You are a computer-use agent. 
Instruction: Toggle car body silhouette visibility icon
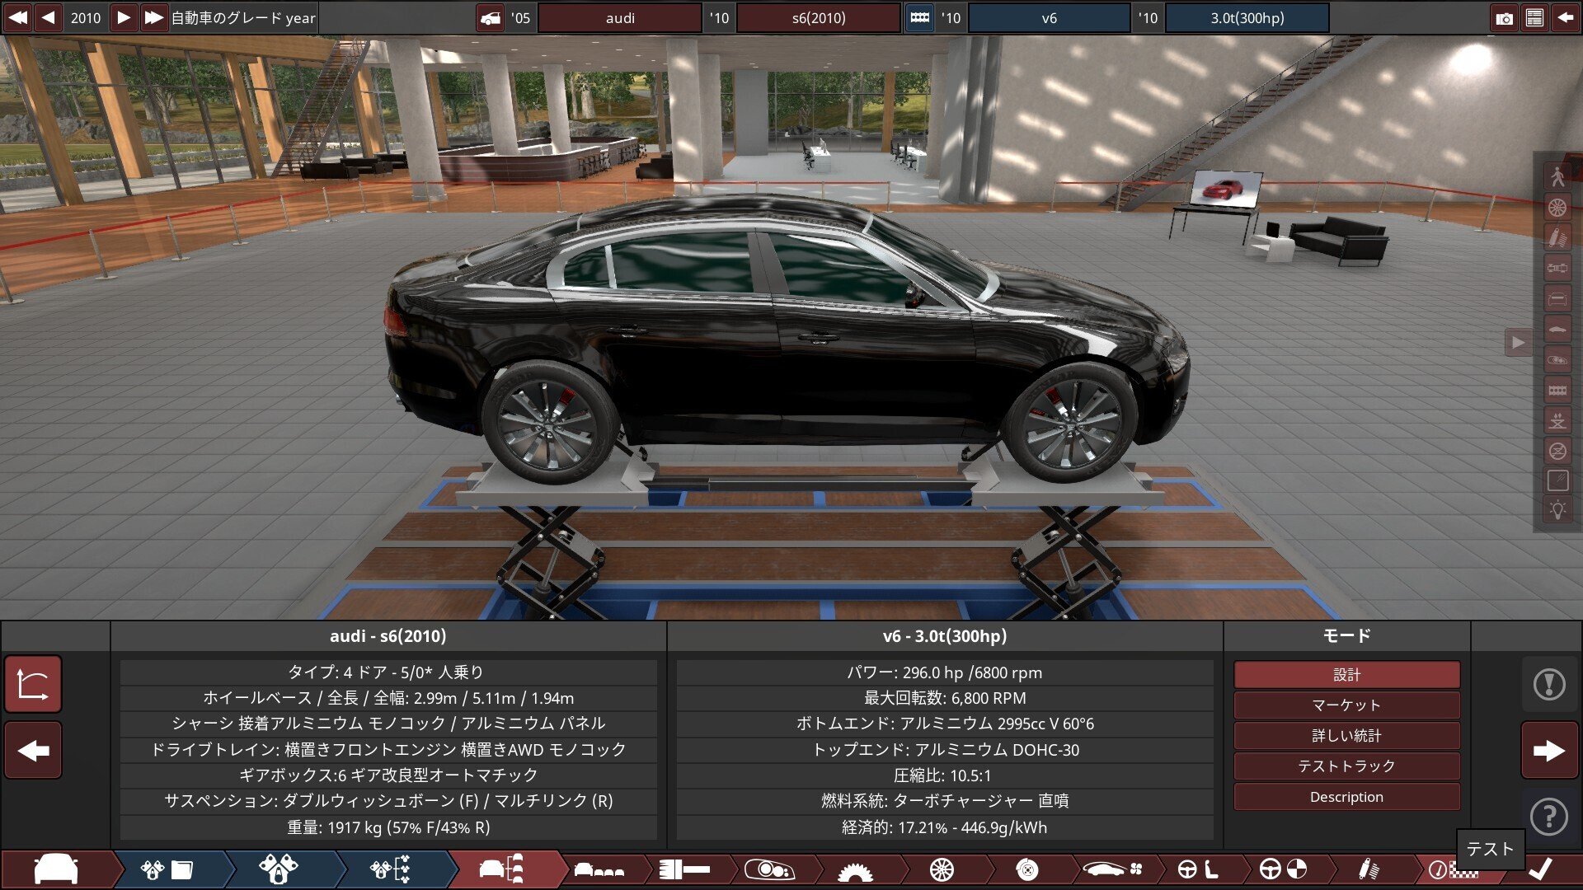[x=1557, y=329]
